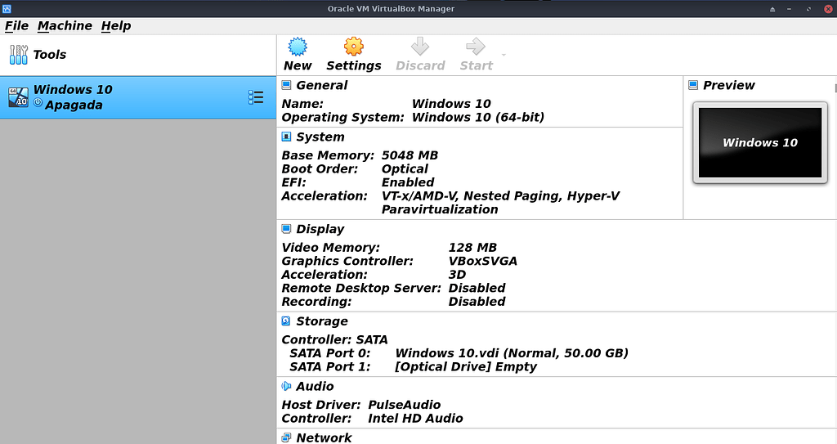837x444 pixels.
Task: Click the Boot Order value Optical
Action: tap(405, 168)
